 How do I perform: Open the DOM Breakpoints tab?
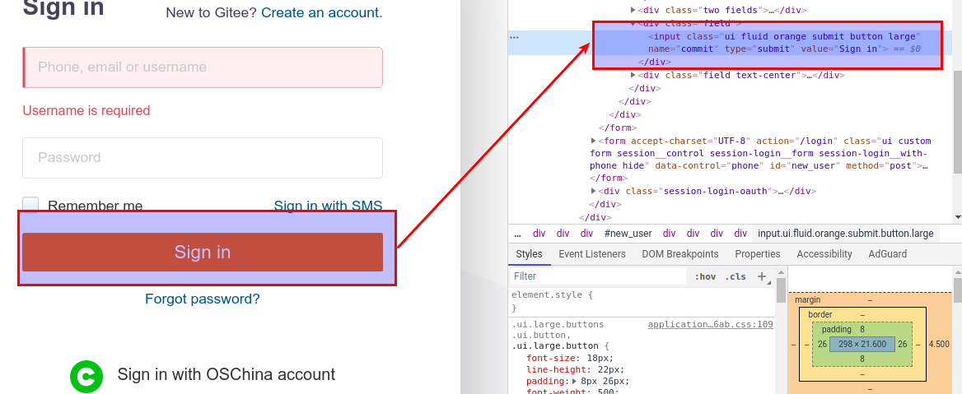[679, 254]
